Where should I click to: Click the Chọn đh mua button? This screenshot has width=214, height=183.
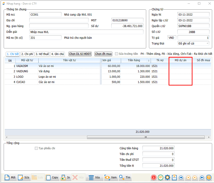coord(103,54)
